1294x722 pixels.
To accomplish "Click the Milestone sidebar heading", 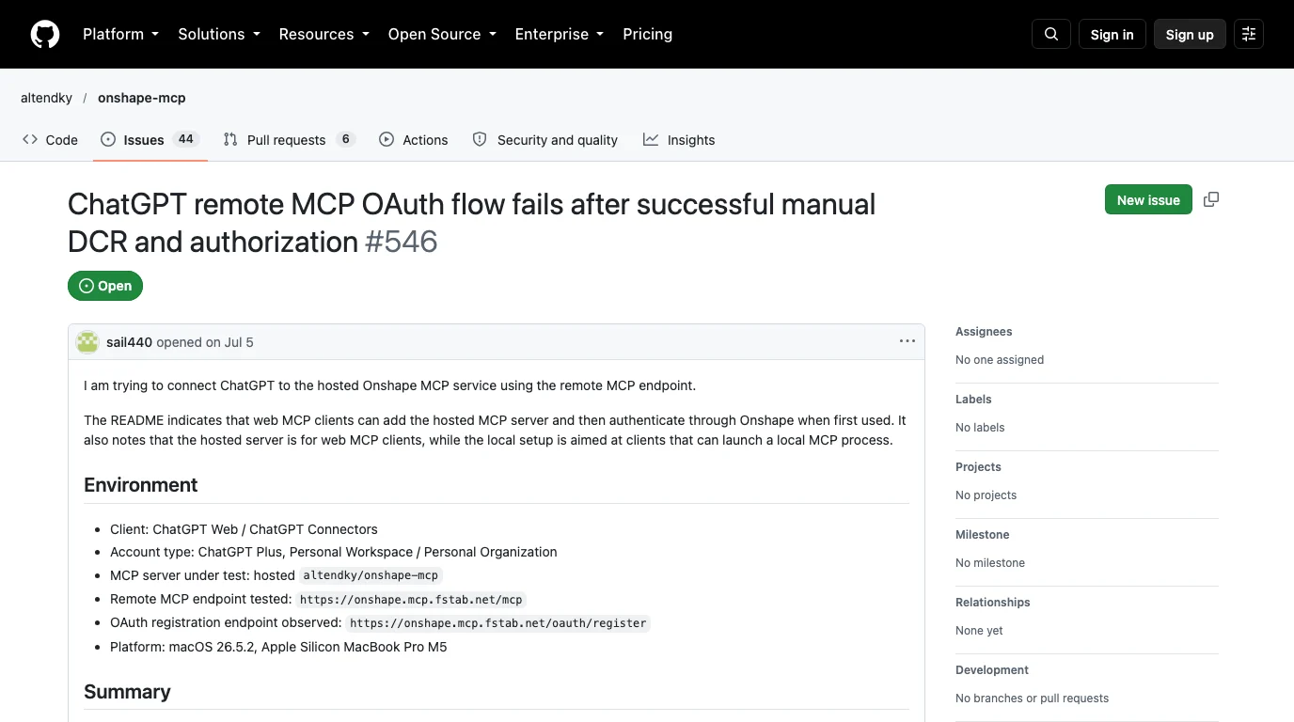I will pyautogui.click(x=983, y=535).
